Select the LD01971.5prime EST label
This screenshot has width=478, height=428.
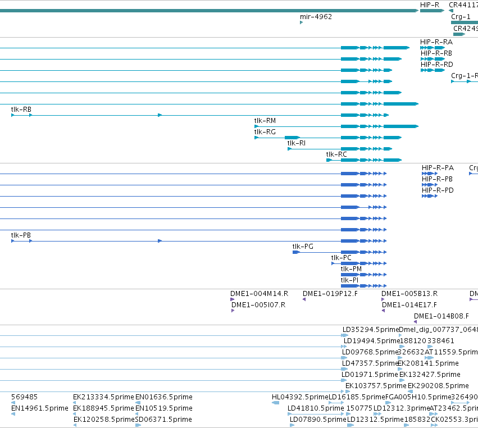[370, 374]
